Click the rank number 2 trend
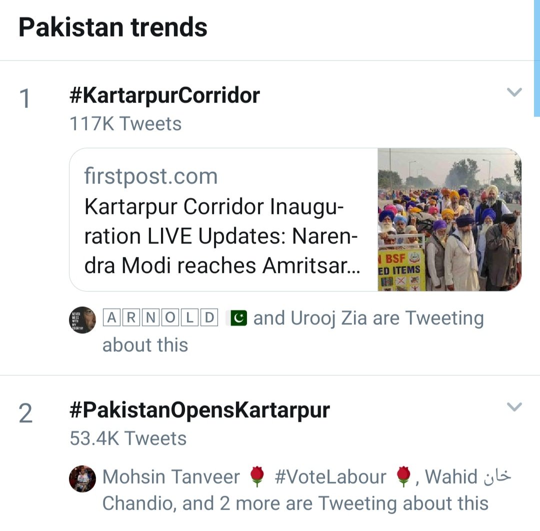 pyautogui.click(x=25, y=413)
